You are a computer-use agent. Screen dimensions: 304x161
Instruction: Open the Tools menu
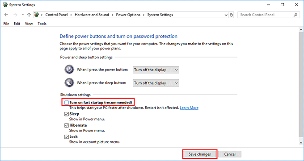click(42, 24)
